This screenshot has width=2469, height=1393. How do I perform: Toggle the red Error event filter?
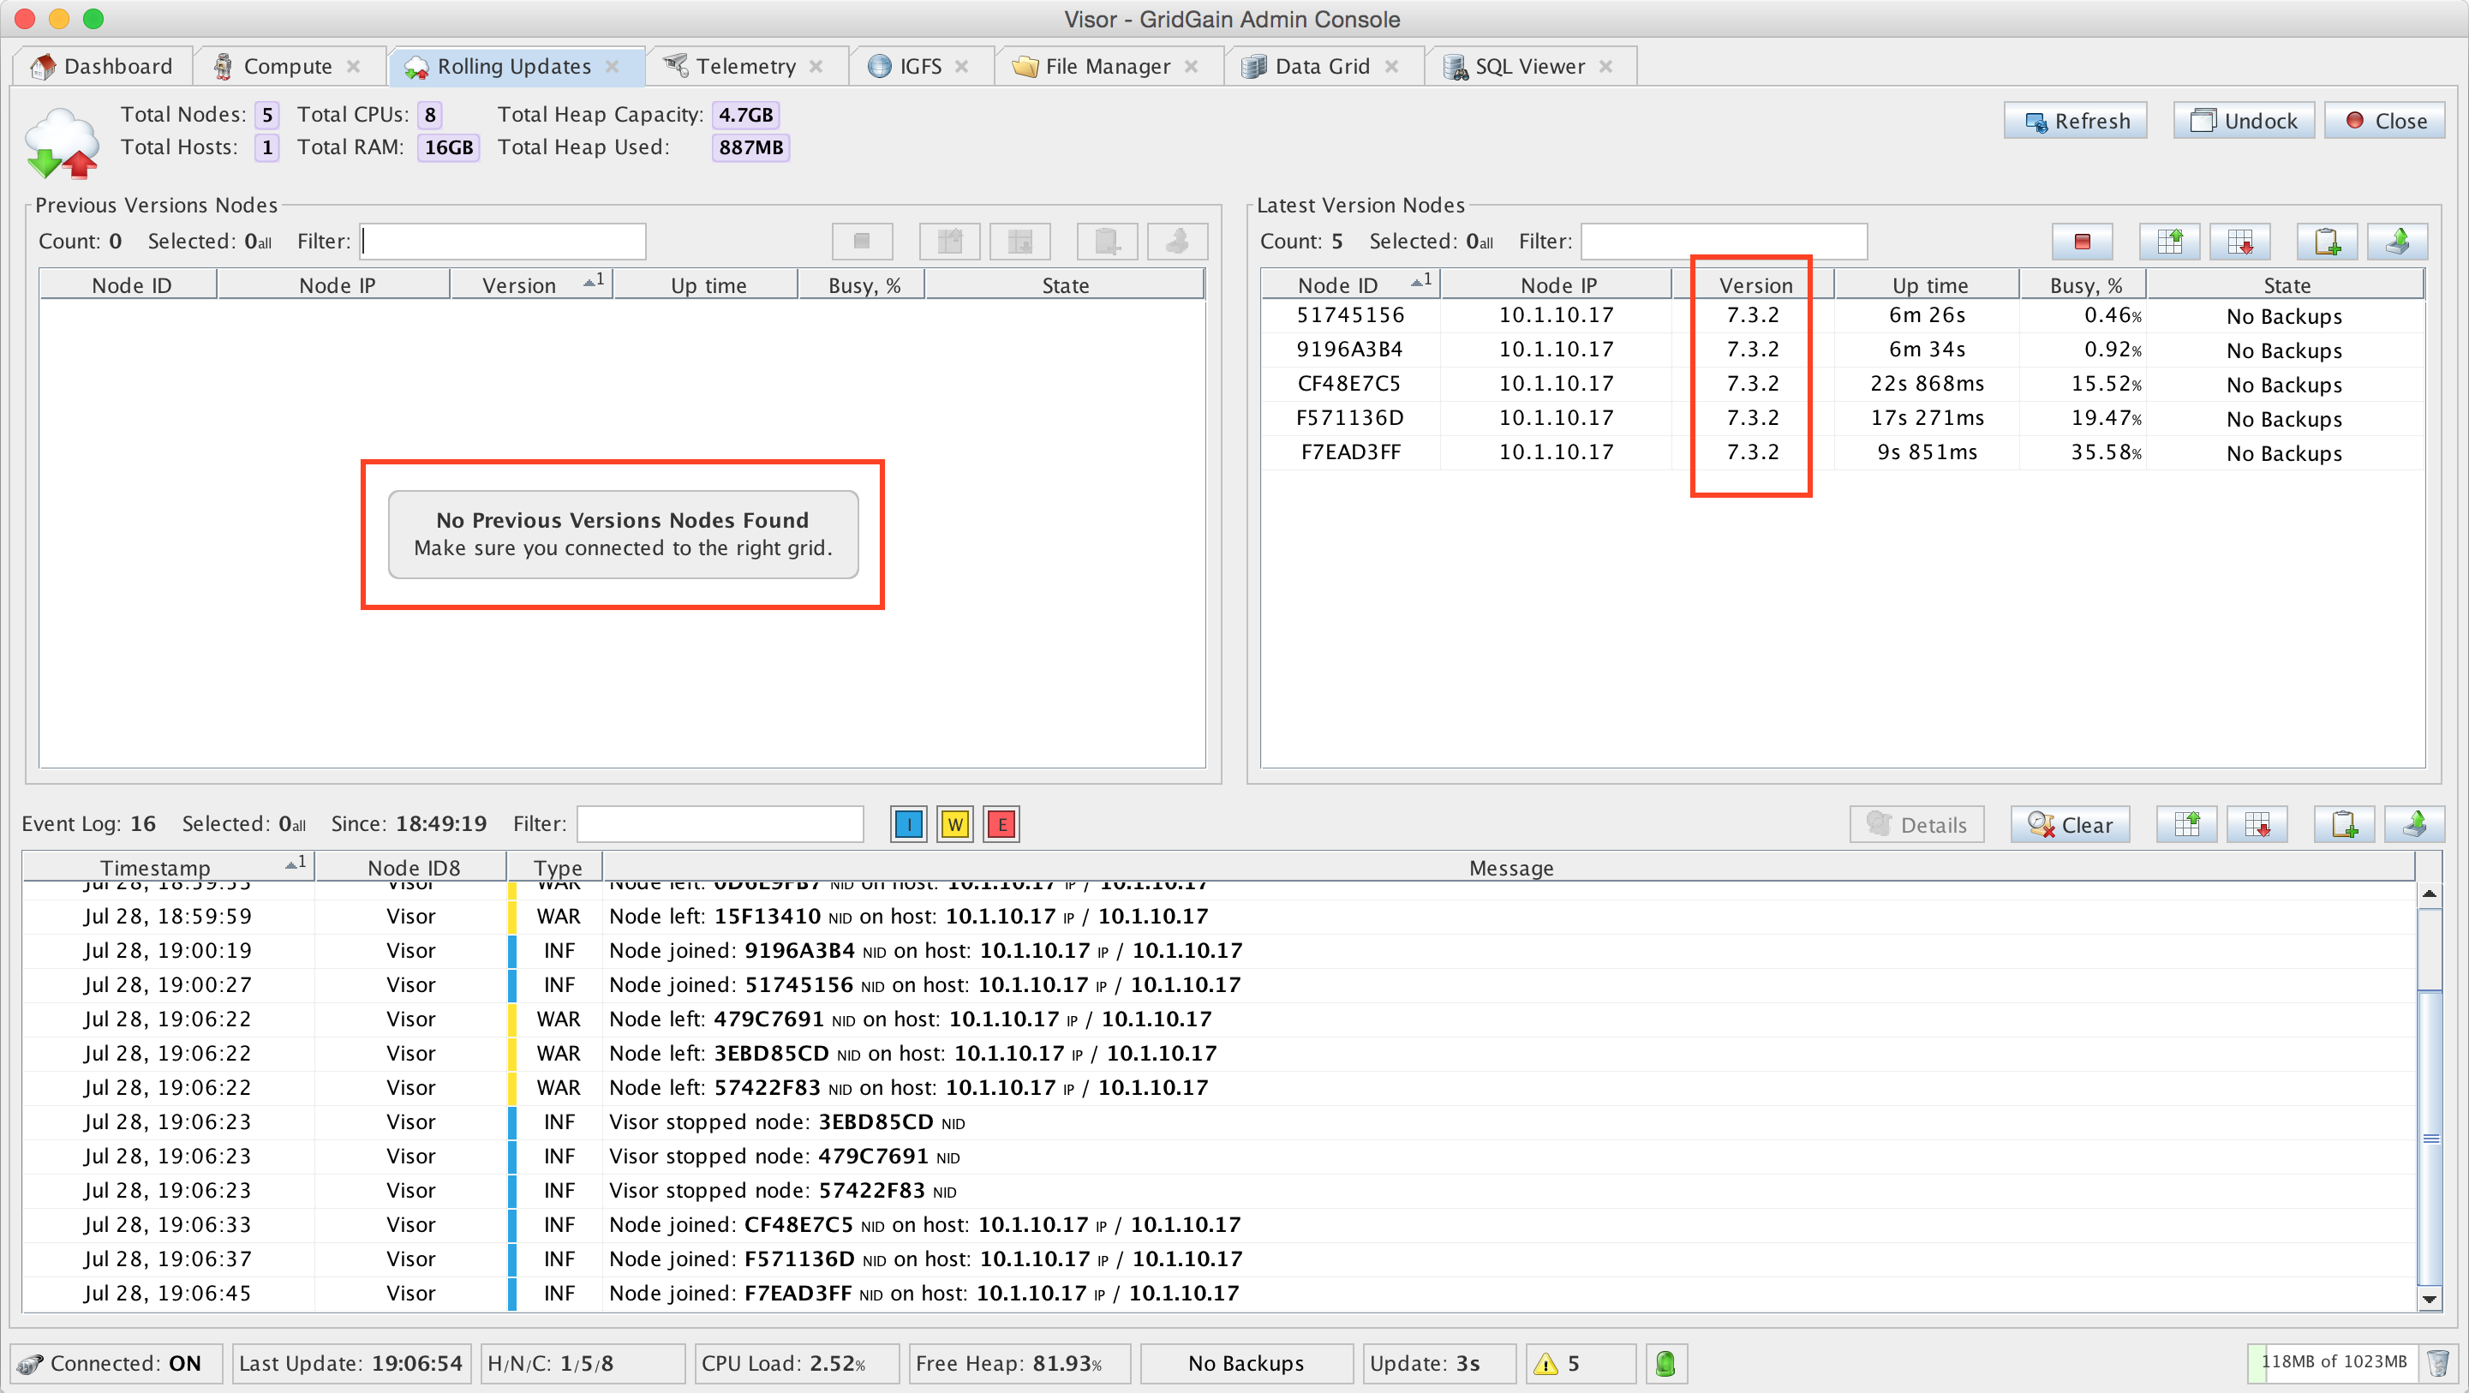[x=1001, y=824]
